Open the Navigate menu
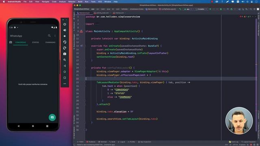 pos(45,2)
